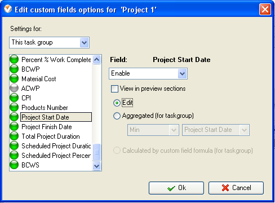Image resolution: width=275 pixels, height=203 pixels.
Task: Click the green status ball beside BCWP
Action: tap(14, 69)
